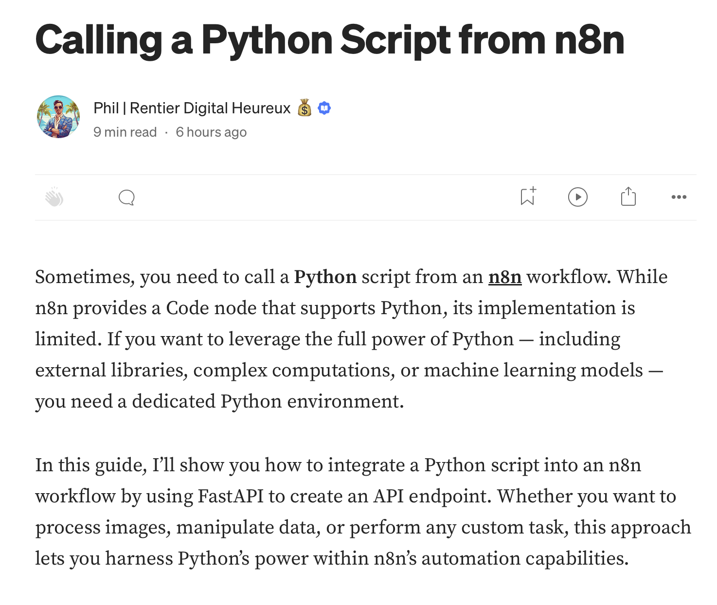The height and width of the screenshot is (605, 717).
Task: Click the money bag emoji beside the author name
Action: pyautogui.click(x=304, y=108)
